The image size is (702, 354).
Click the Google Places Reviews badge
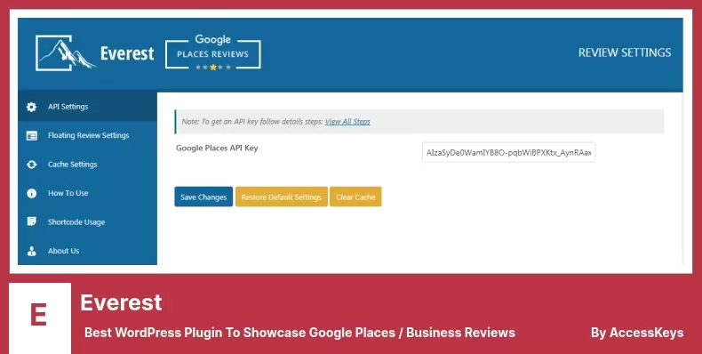(213, 52)
